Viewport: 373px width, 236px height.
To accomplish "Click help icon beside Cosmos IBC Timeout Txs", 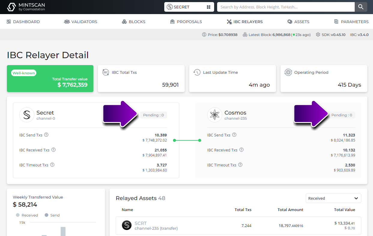I will point(240,165).
